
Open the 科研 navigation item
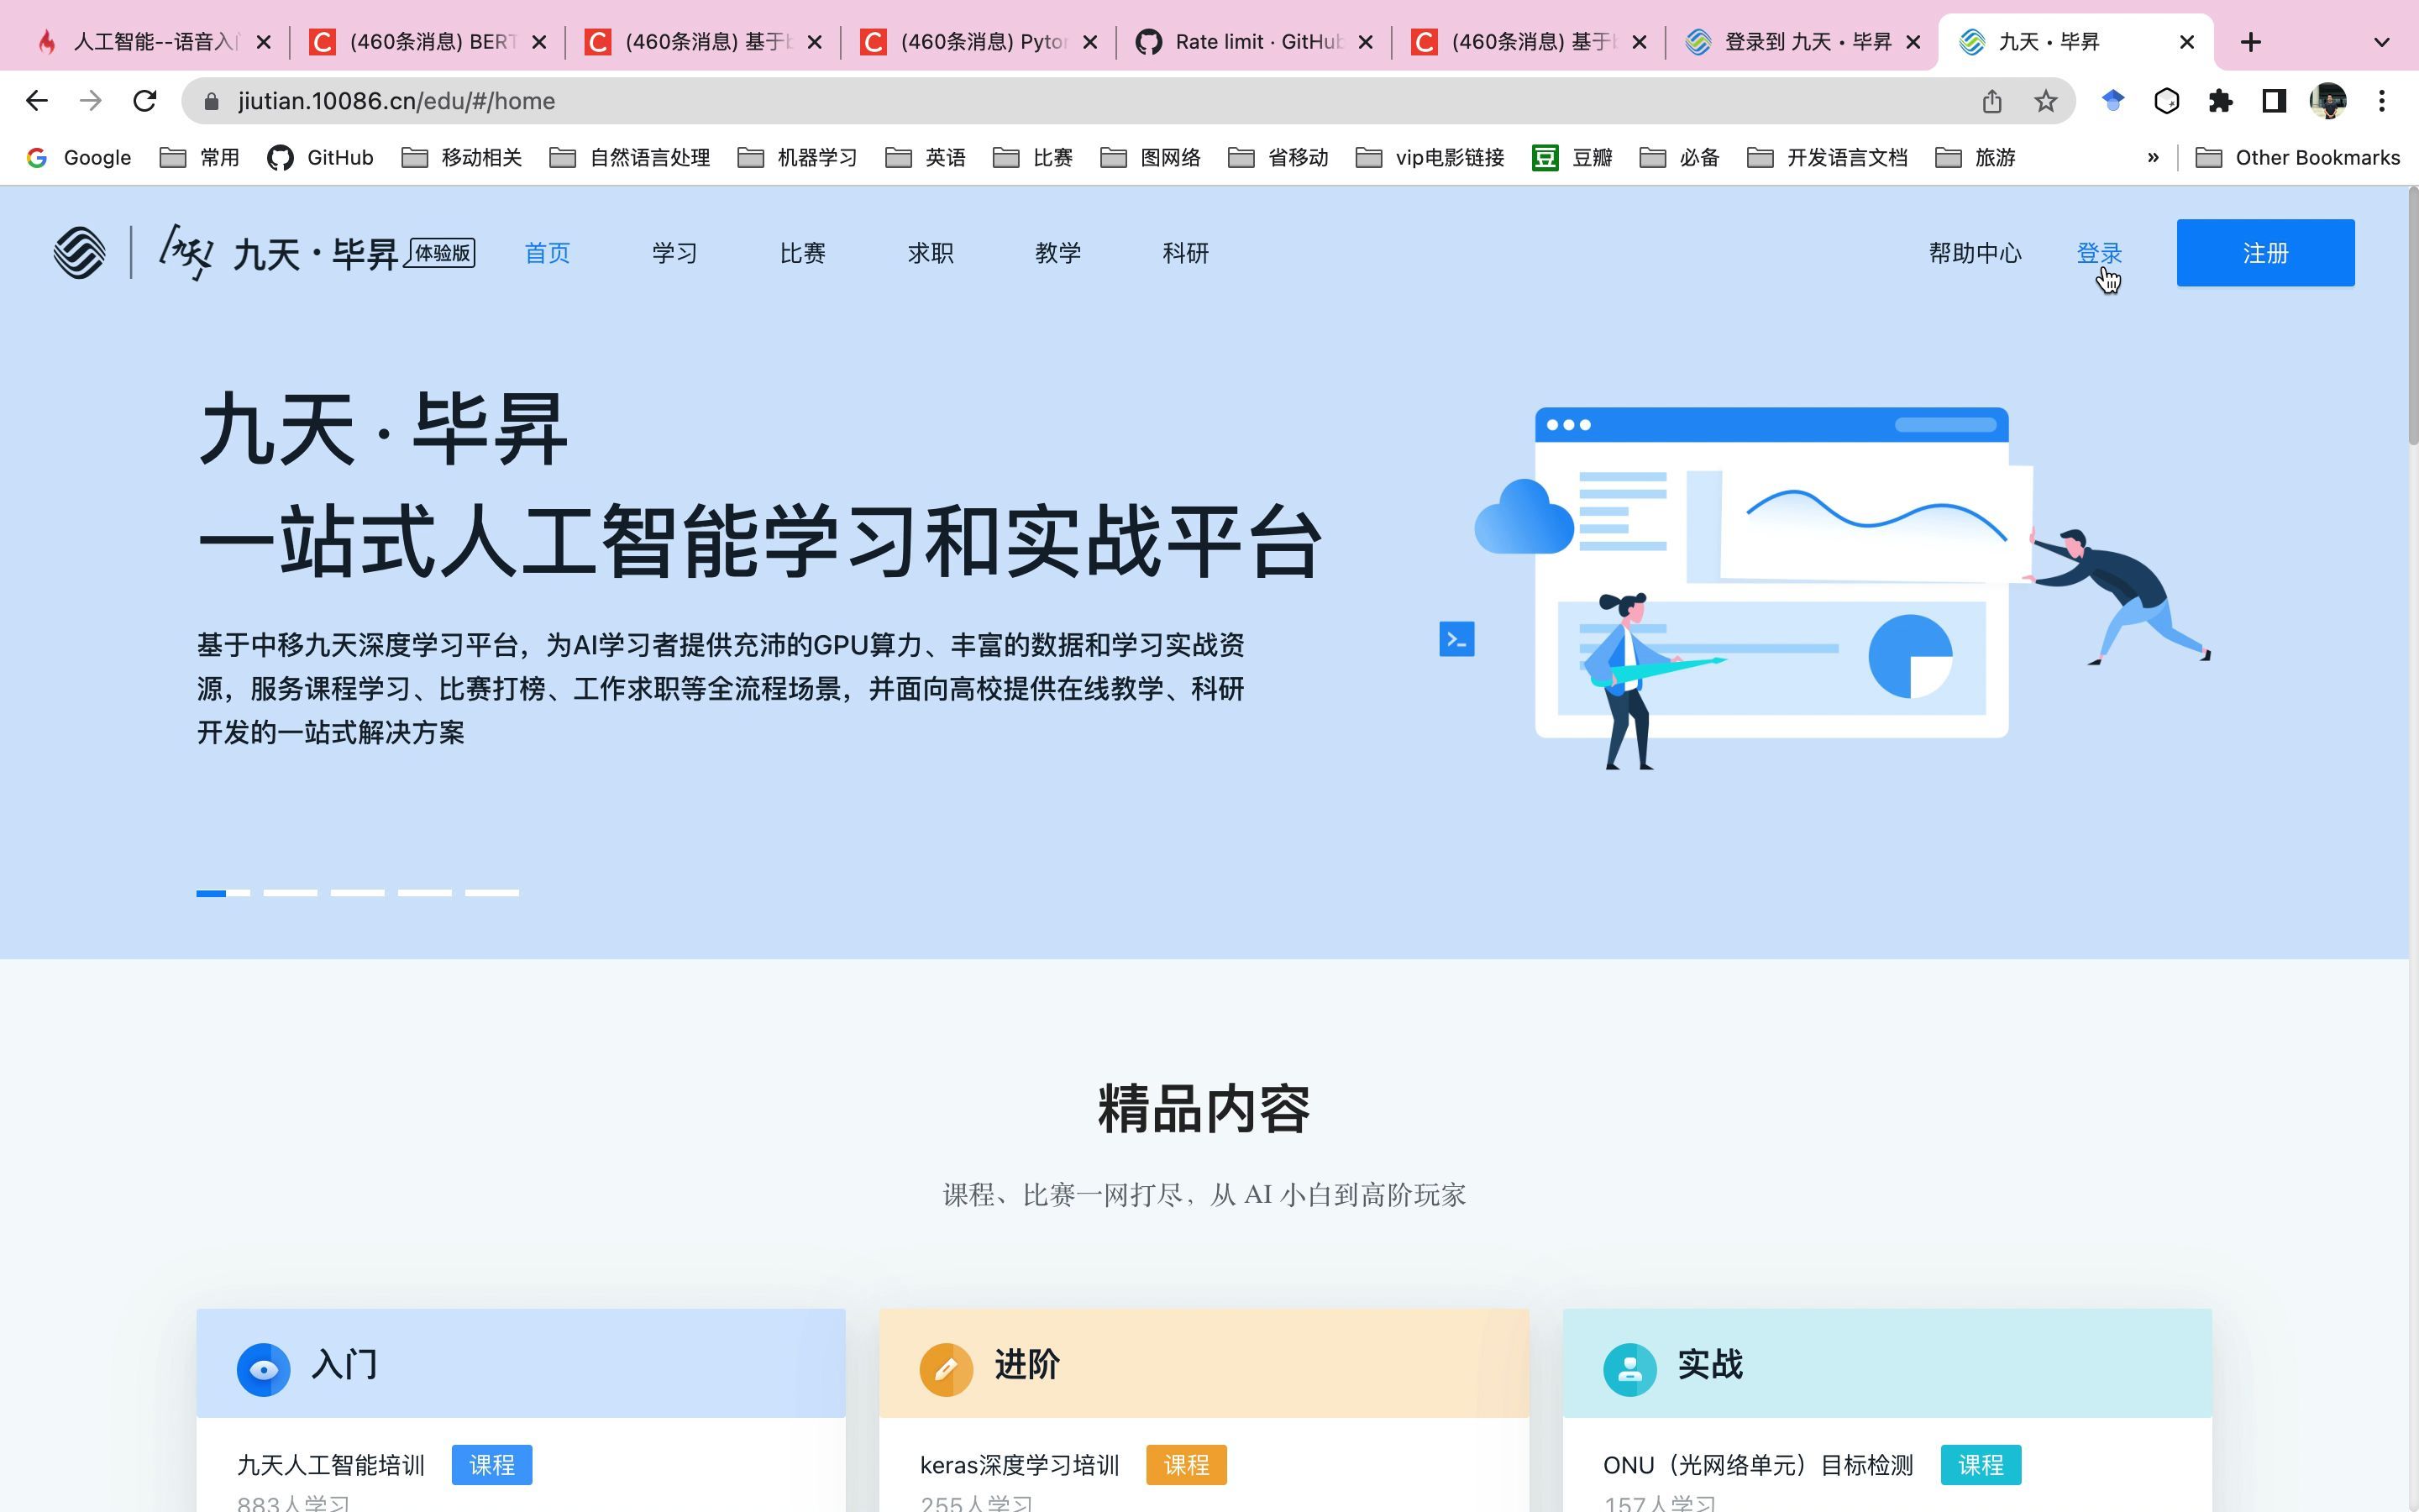click(x=1185, y=253)
